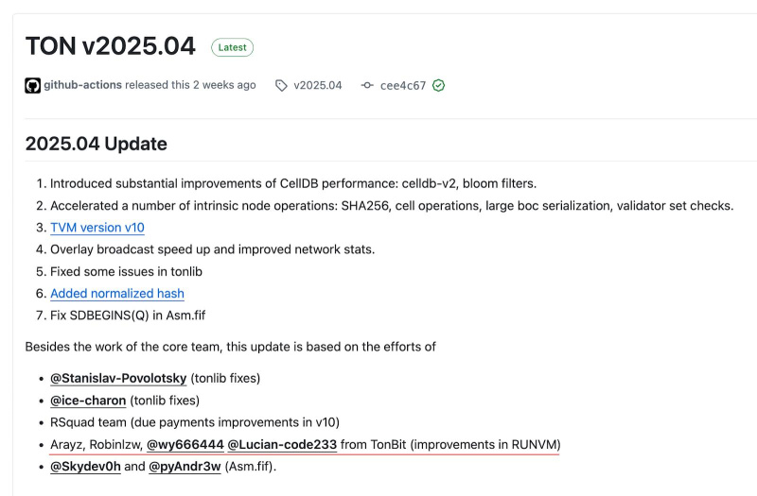Open @Lucian-code233 profile mention

click(282, 444)
